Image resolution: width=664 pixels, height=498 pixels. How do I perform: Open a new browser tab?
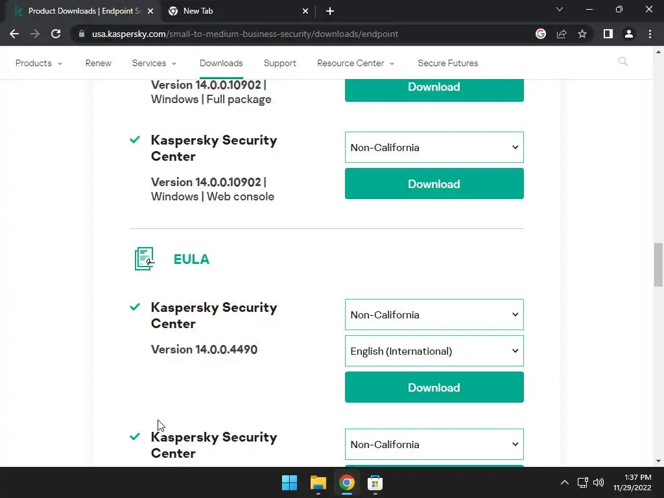pyautogui.click(x=330, y=11)
